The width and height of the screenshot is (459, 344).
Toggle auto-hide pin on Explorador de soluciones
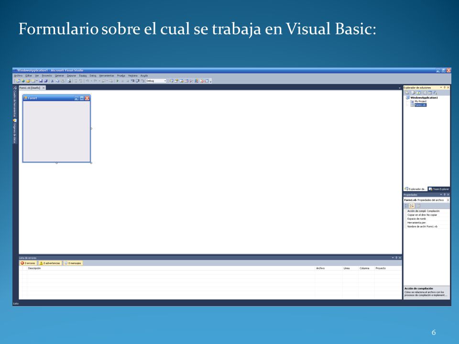point(445,87)
